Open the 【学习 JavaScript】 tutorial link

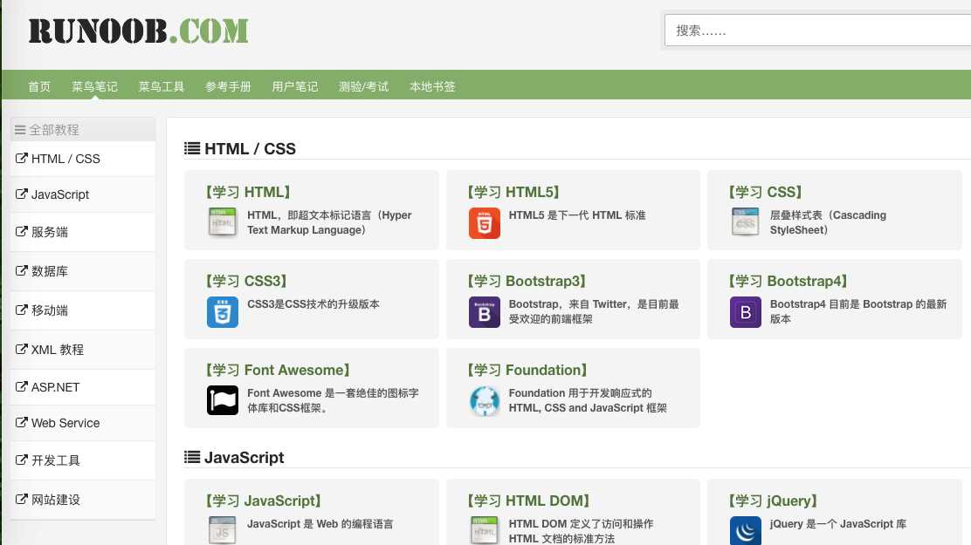click(263, 501)
